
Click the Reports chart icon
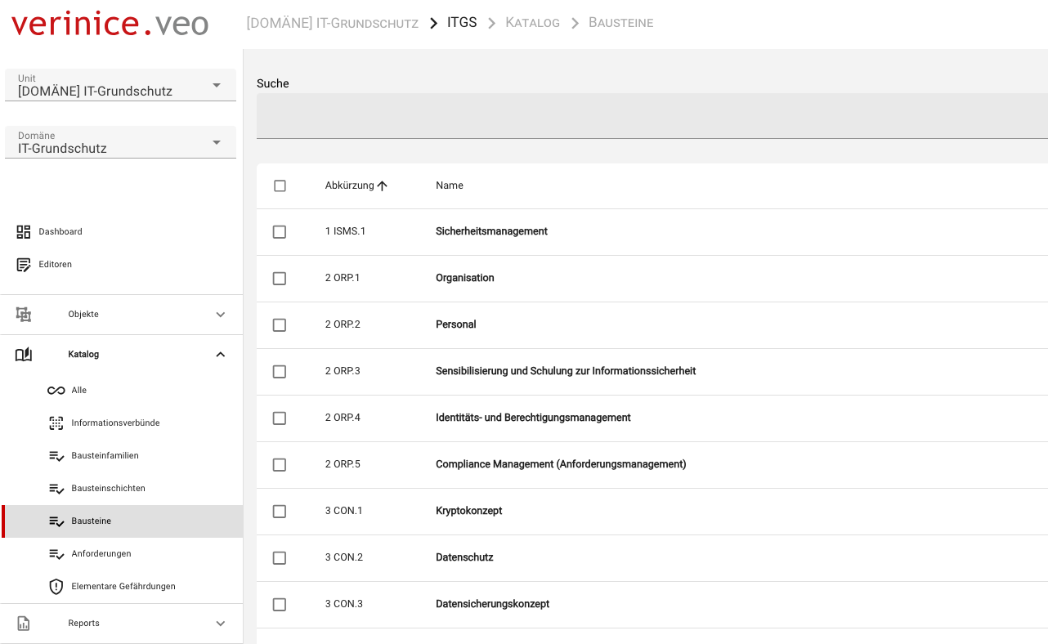coord(24,624)
